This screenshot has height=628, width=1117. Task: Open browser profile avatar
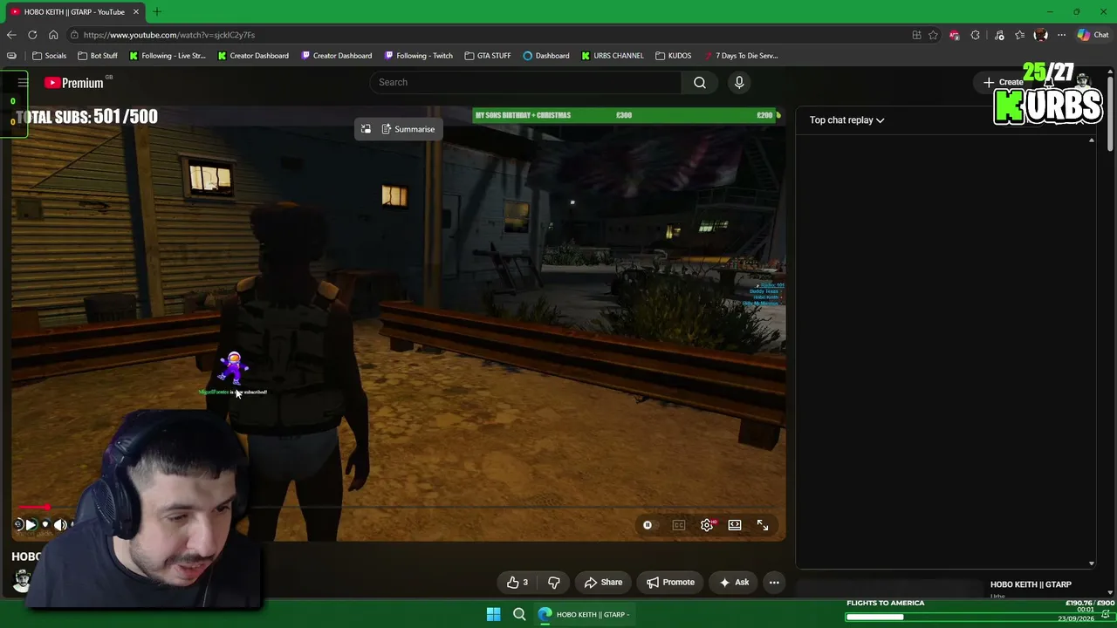1040,35
